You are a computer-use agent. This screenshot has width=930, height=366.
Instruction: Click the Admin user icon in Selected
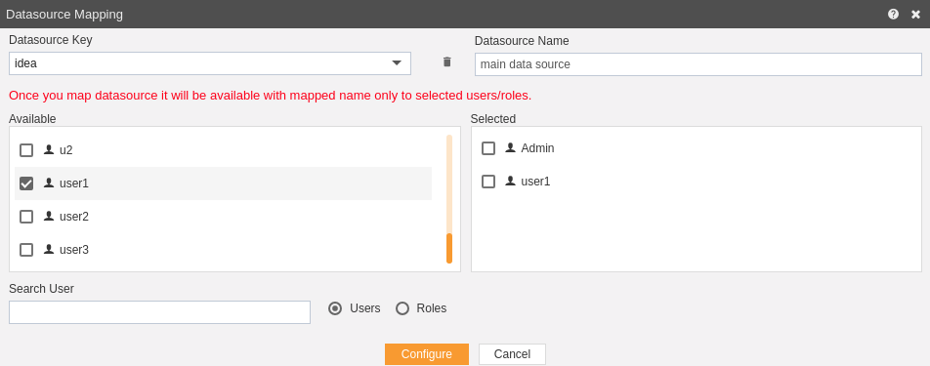coord(510,148)
